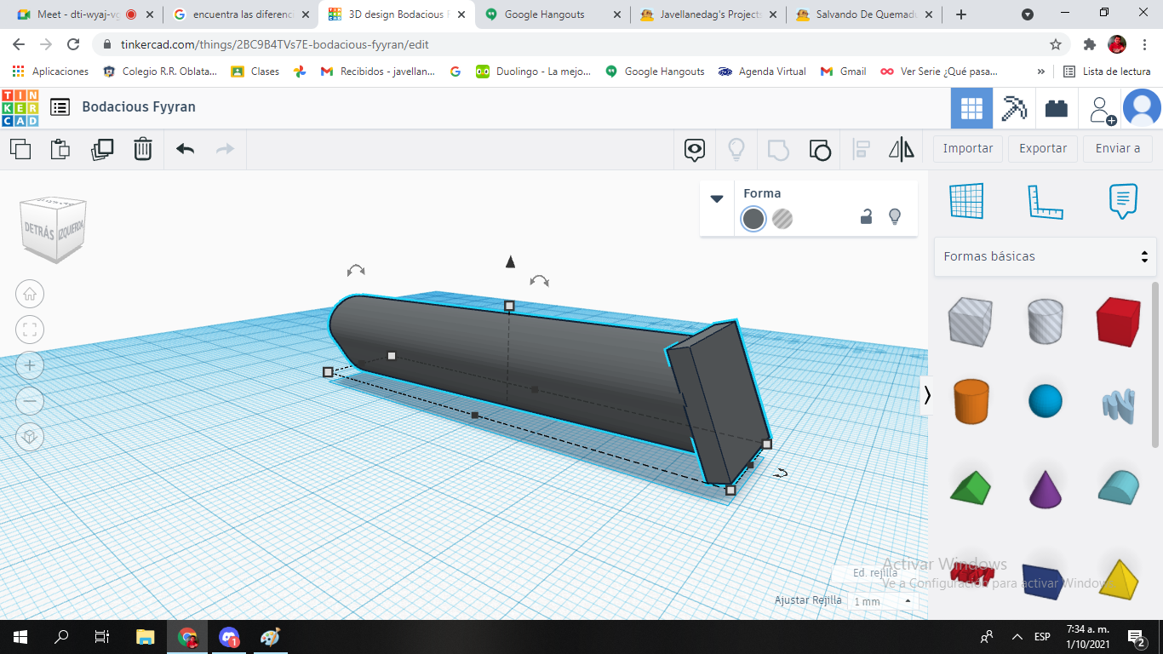
Task: Open the Formas básicas category dropdown
Action: click(1046, 256)
